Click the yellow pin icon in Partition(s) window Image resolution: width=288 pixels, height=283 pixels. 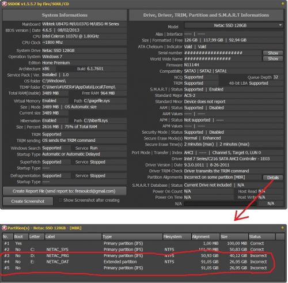[x=283, y=228]
